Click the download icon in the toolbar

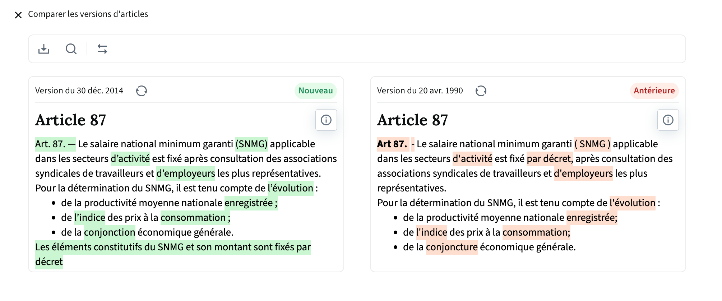[44, 49]
